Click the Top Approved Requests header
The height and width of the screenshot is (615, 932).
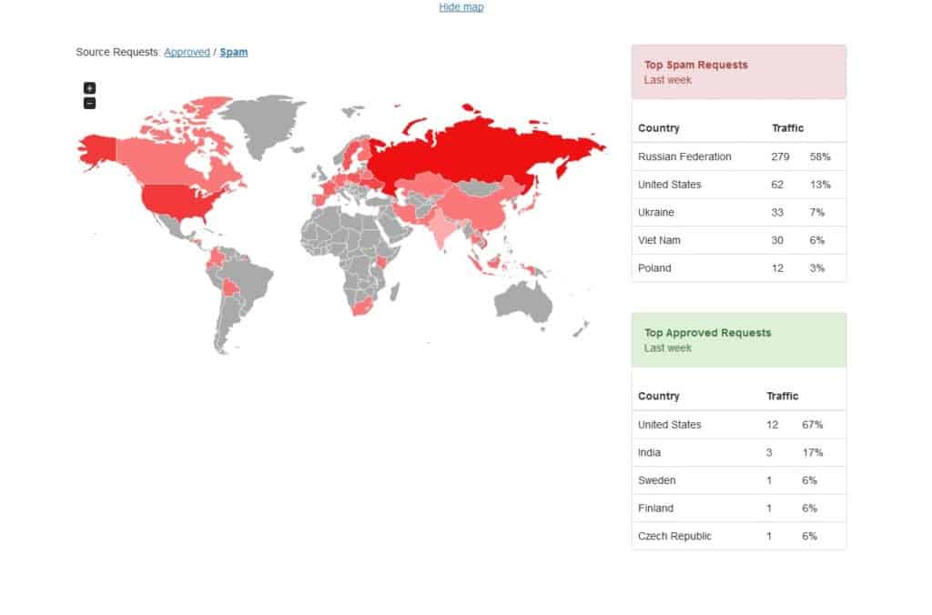click(707, 333)
